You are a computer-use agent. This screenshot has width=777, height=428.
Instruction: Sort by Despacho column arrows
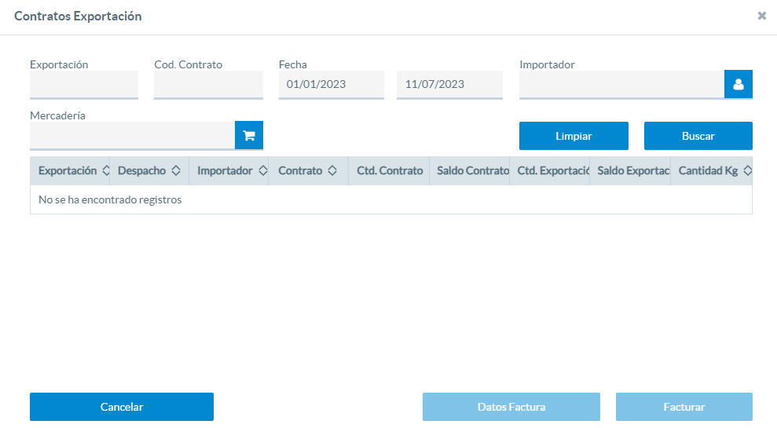click(x=176, y=170)
